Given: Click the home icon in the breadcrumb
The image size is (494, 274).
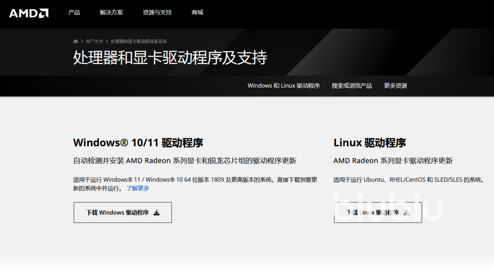Looking at the screenshot, I should (x=76, y=41).
